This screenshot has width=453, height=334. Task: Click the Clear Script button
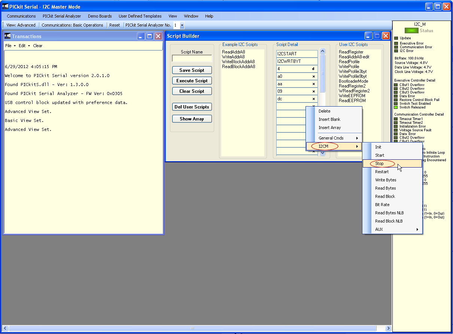[192, 91]
